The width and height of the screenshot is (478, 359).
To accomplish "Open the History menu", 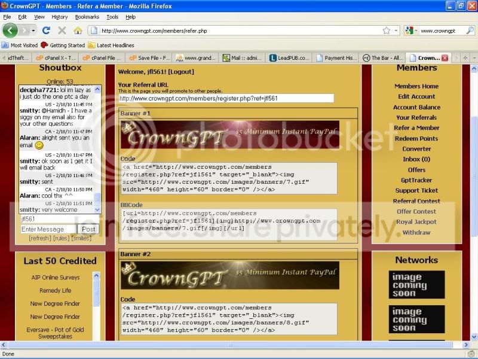I will tap(59, 17).
